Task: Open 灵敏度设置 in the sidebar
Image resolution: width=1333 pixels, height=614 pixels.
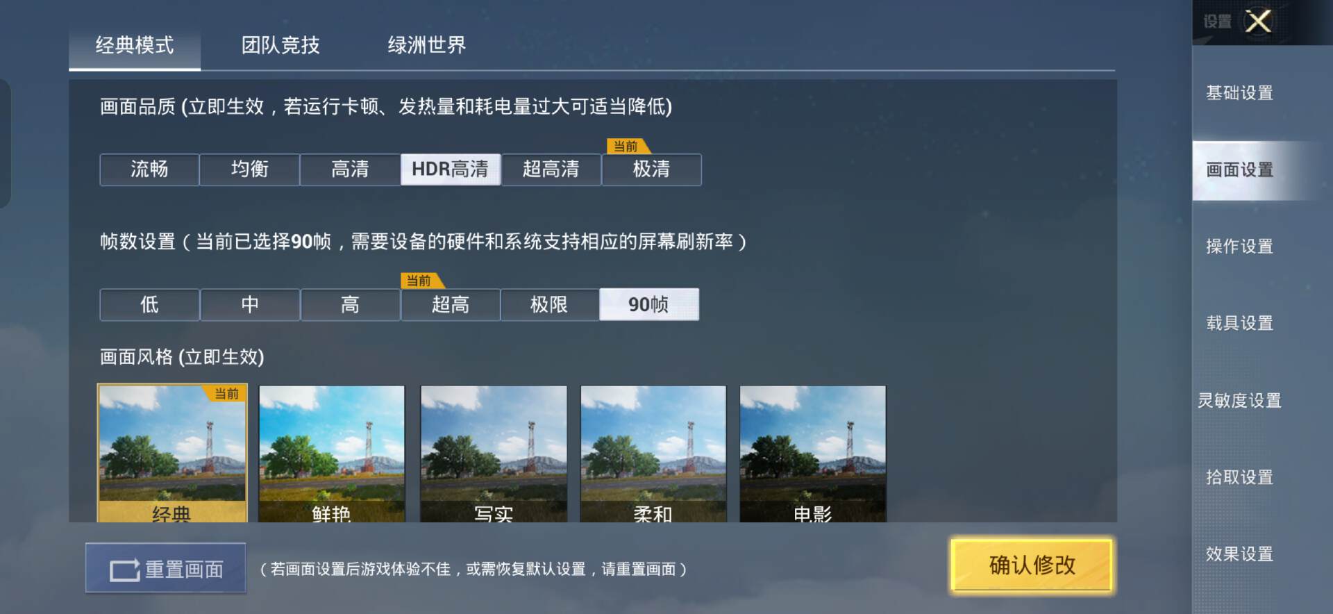Action: click(1239, 401)
